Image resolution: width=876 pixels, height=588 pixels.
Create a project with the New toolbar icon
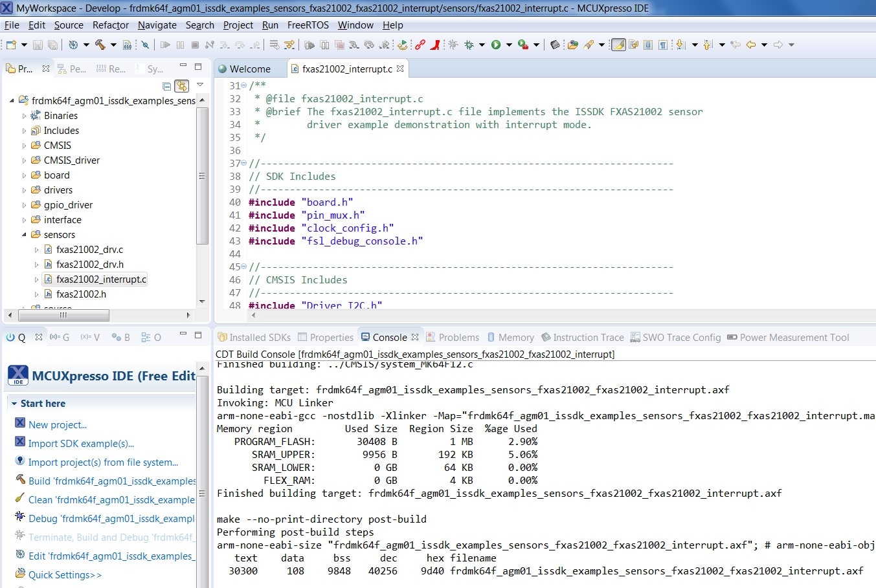tap(10, 44)
